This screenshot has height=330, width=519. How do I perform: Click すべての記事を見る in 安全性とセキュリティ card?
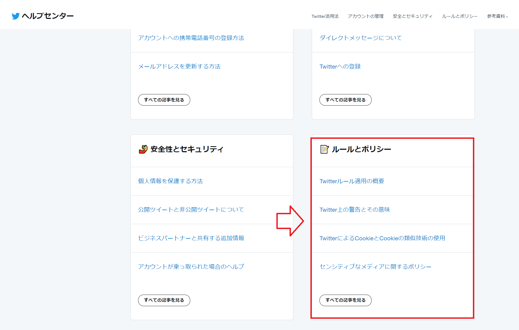click(x=164, y=300)
